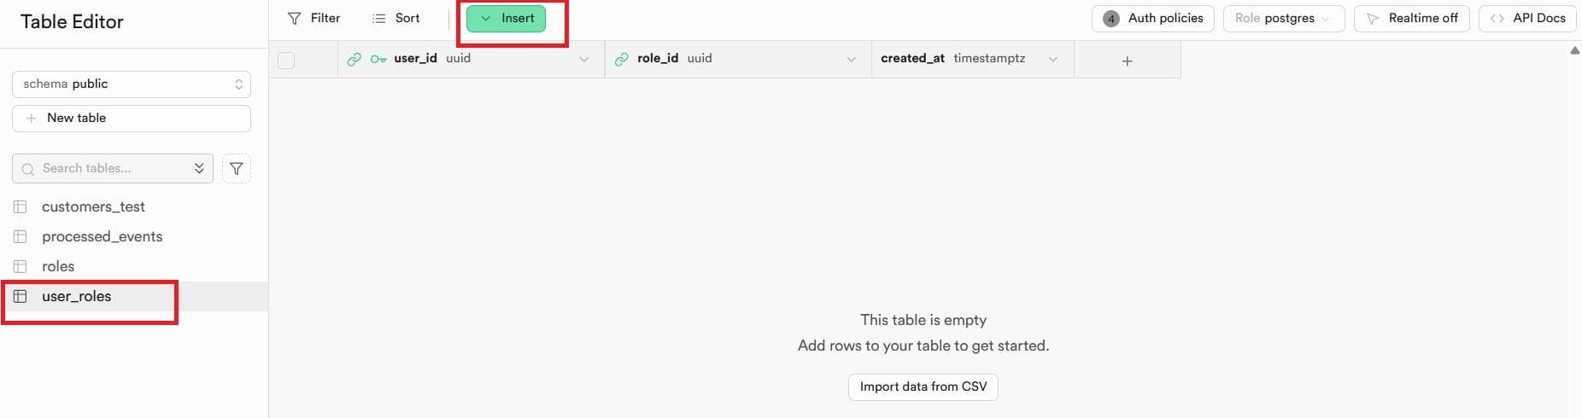This screenshot has height=418, width=1582.
Task: Toggle Realtime off button
Action: click(1411, 18)
